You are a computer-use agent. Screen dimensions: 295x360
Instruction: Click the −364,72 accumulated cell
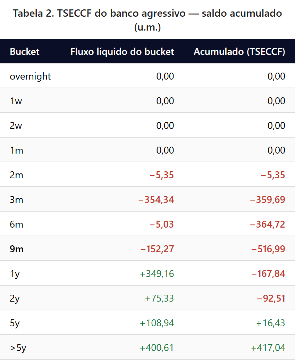pos(267,224)
